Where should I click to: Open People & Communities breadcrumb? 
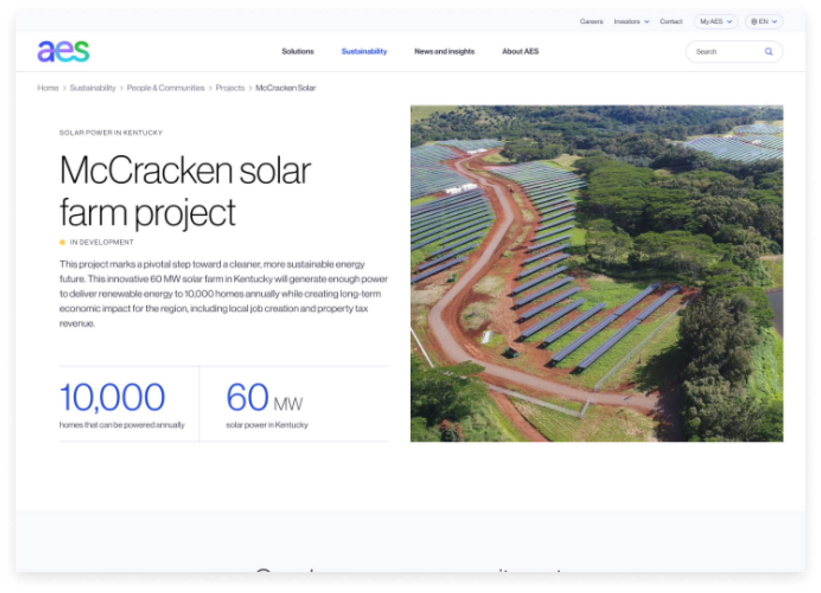165,88
